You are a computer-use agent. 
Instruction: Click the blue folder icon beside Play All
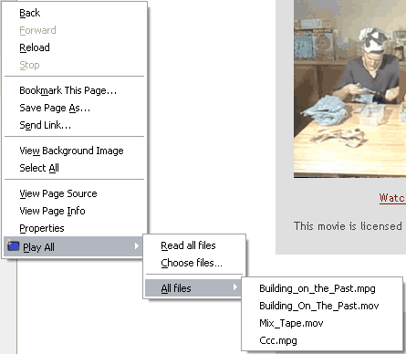tap(13, 245)
